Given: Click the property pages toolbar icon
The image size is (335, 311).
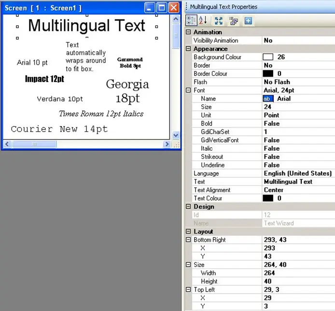Looking at the screenshot, I should [x=234, y=21].
